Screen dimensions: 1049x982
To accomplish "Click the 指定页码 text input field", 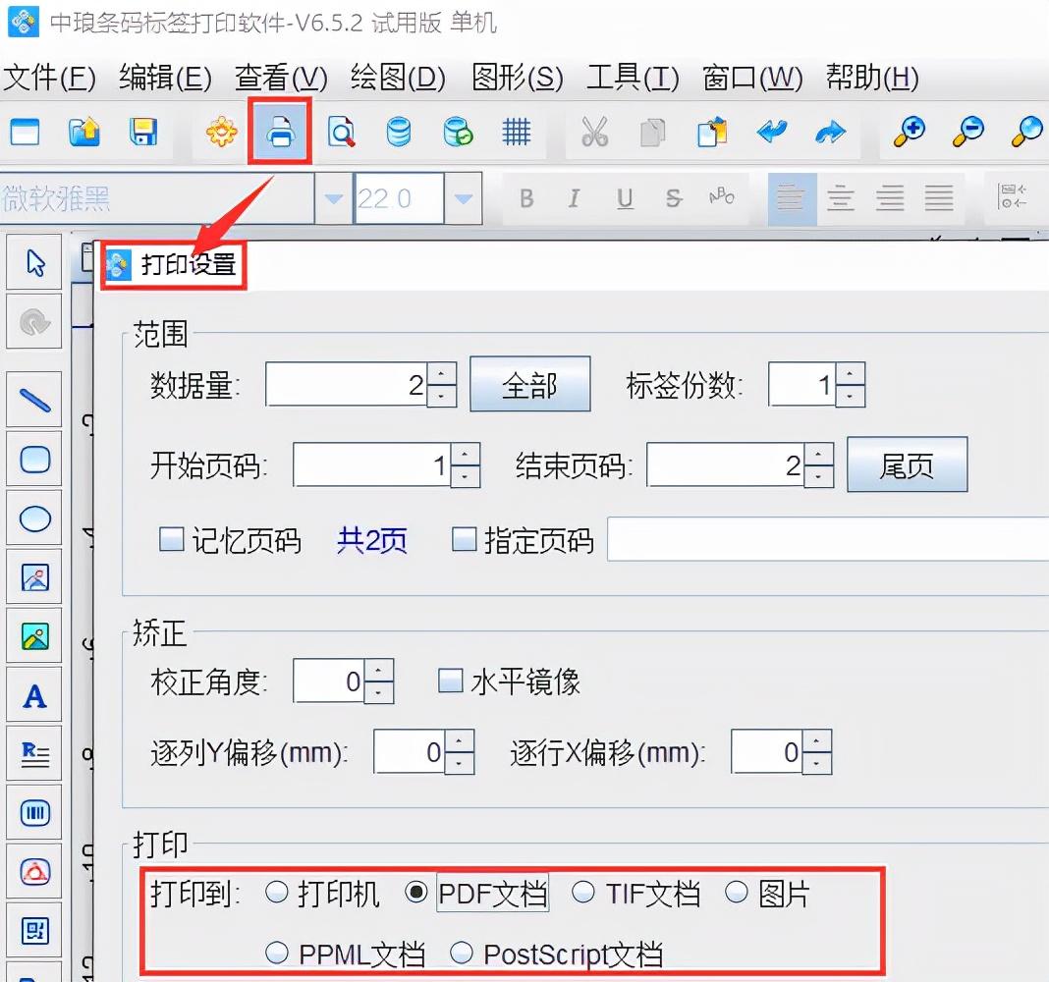I will 828,538.
